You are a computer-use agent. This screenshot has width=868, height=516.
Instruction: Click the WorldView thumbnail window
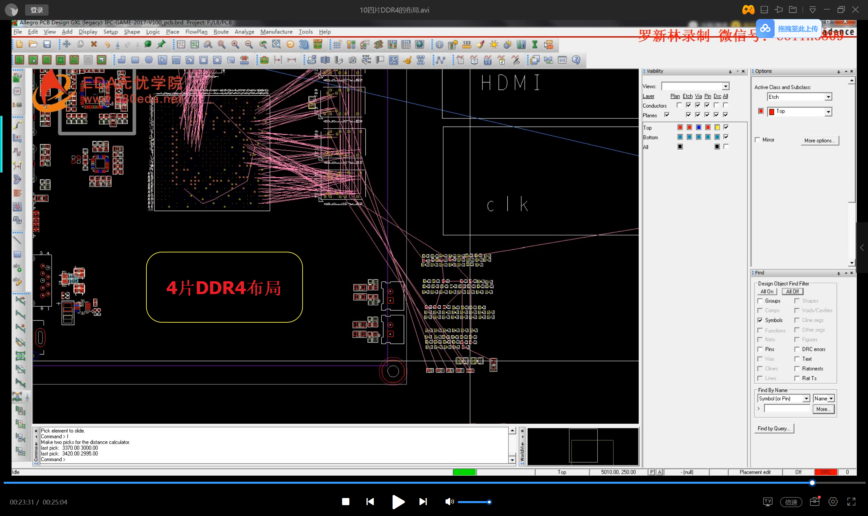(x=583, y=446)
